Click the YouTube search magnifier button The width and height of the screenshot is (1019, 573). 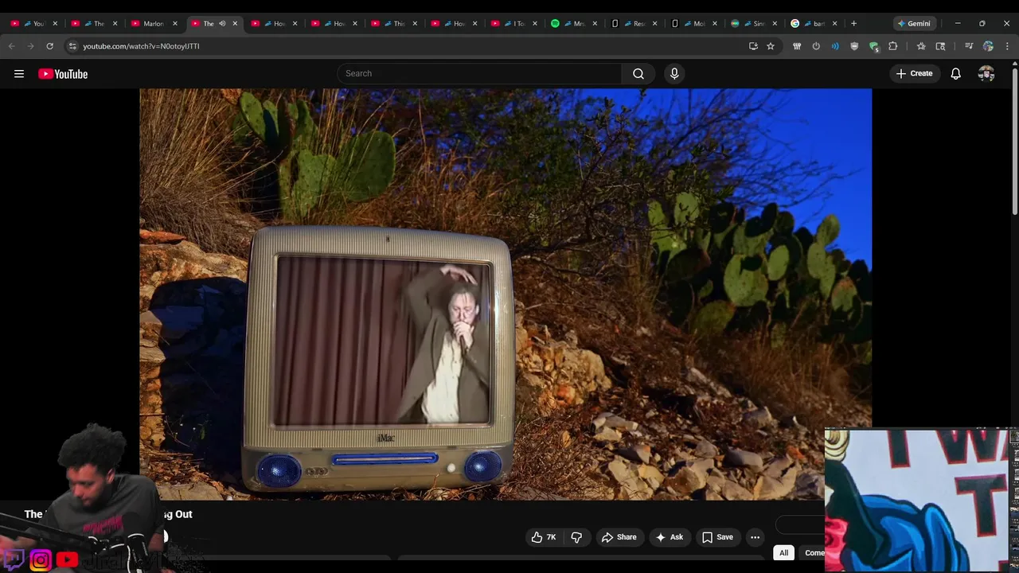click(x=638, y=73)
